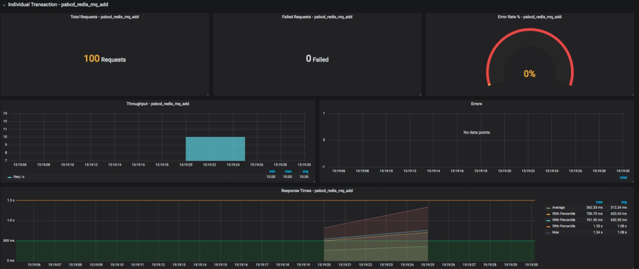Viewport: 639px width, 269px height.
Task: Open the Throughput panel title menu
Action: 158,104
